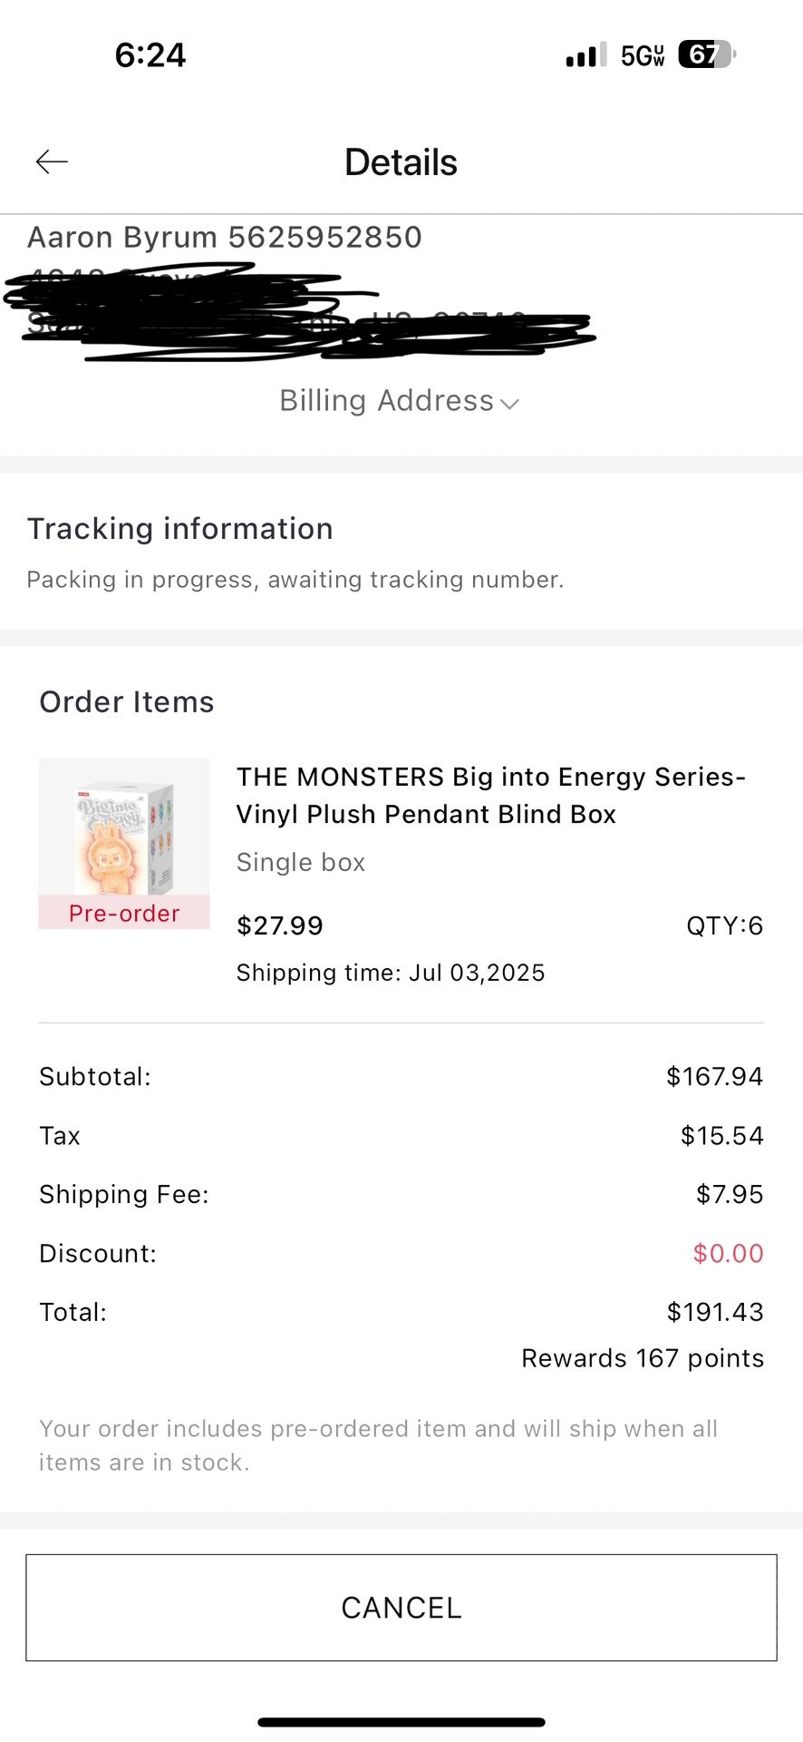
Task: Tap the Details page title
Action: coord(401,162)
